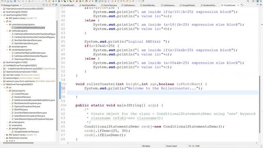263x148 pixels.
Task: Click Writable status bar entry
Action: coord(146,146)
